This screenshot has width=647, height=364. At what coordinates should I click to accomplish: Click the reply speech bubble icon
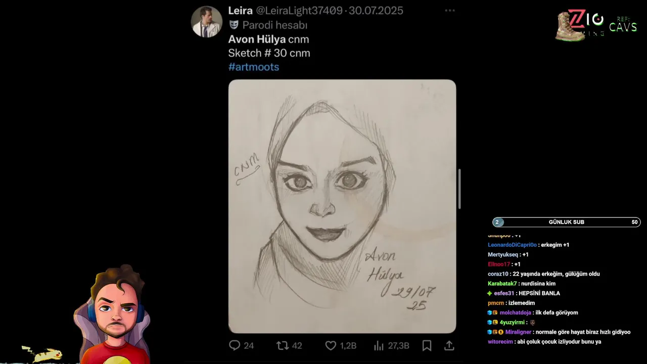pos(235,345)
